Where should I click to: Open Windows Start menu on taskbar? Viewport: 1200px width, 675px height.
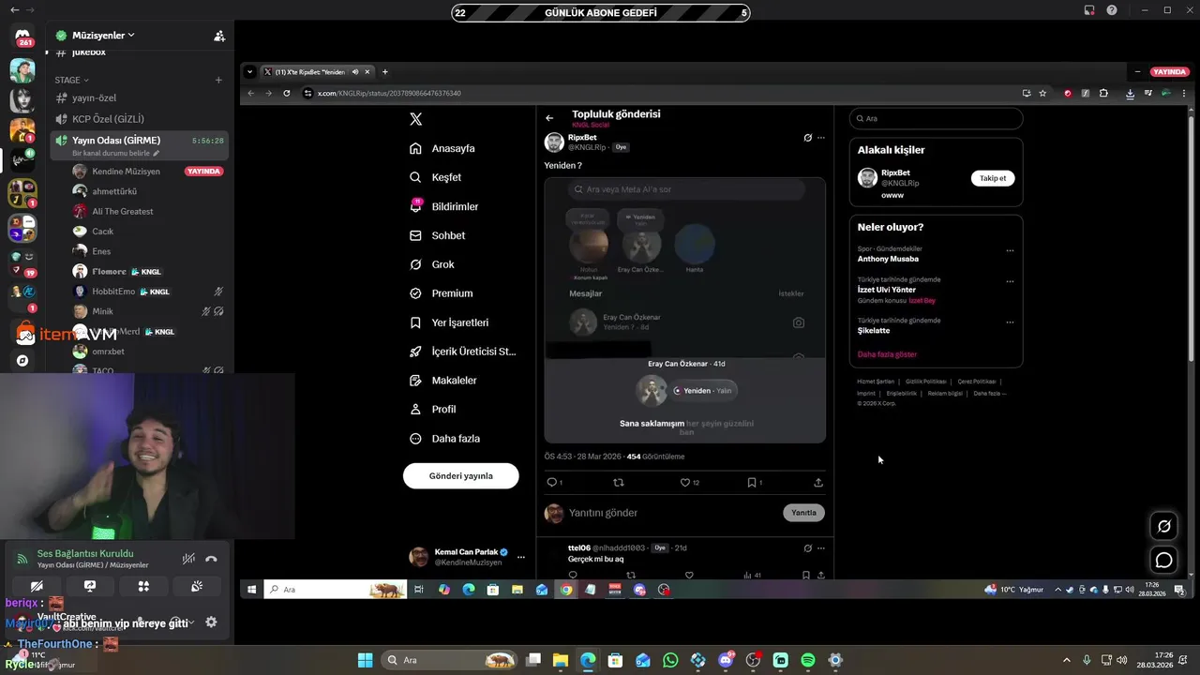coord(365,660)
